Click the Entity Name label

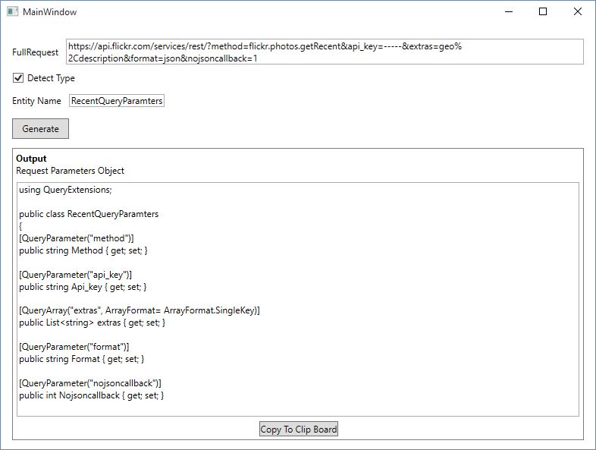point(36,101)
